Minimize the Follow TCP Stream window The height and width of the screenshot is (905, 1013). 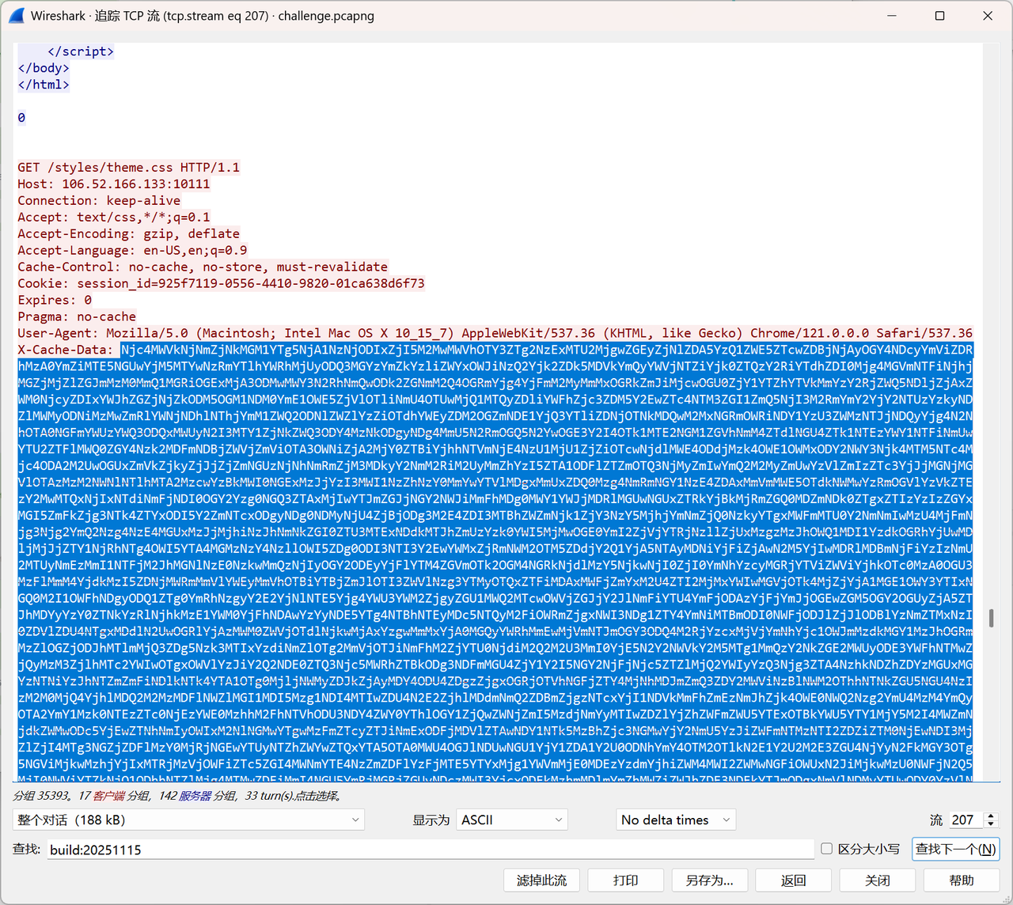(x=892, y=16)
